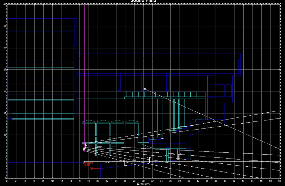Image resolution: width=285 pixels, height=186 pixels.
Task: Click the floor microphone marker near X=26
Action: 125,163
